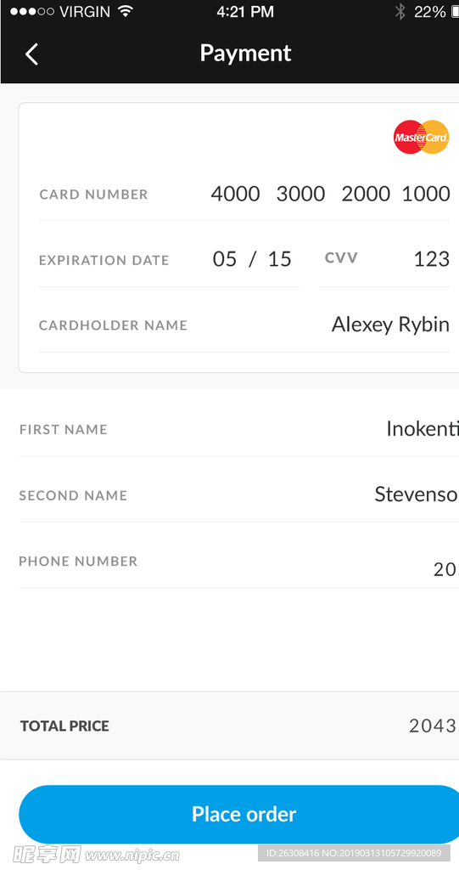Viewport: 459px width, 870px height.
Task: Select the card number field
Action: 243,195
